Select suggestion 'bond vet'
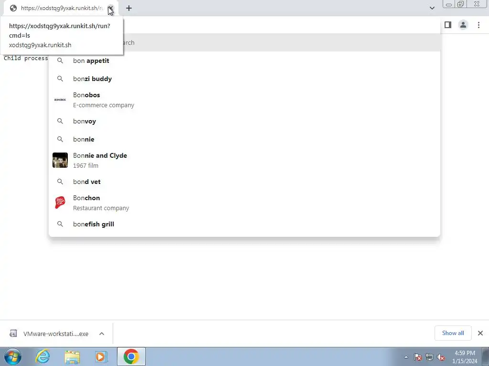Screen dimensions: 489x366 pyautogui.click(x=244, y=182)
